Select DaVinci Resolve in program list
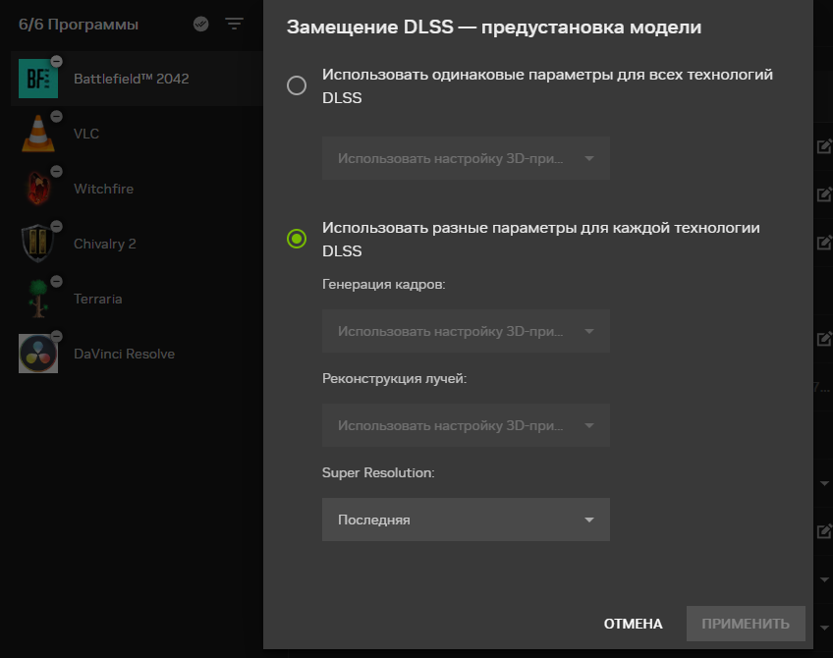This screenshot has height=658, width=833. (x=124, y=354)
